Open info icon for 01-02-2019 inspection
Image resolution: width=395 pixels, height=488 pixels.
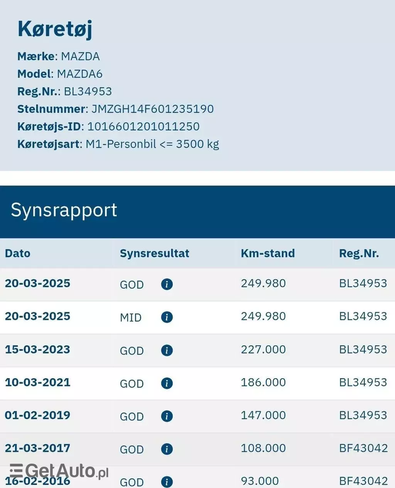click(167, 416)
